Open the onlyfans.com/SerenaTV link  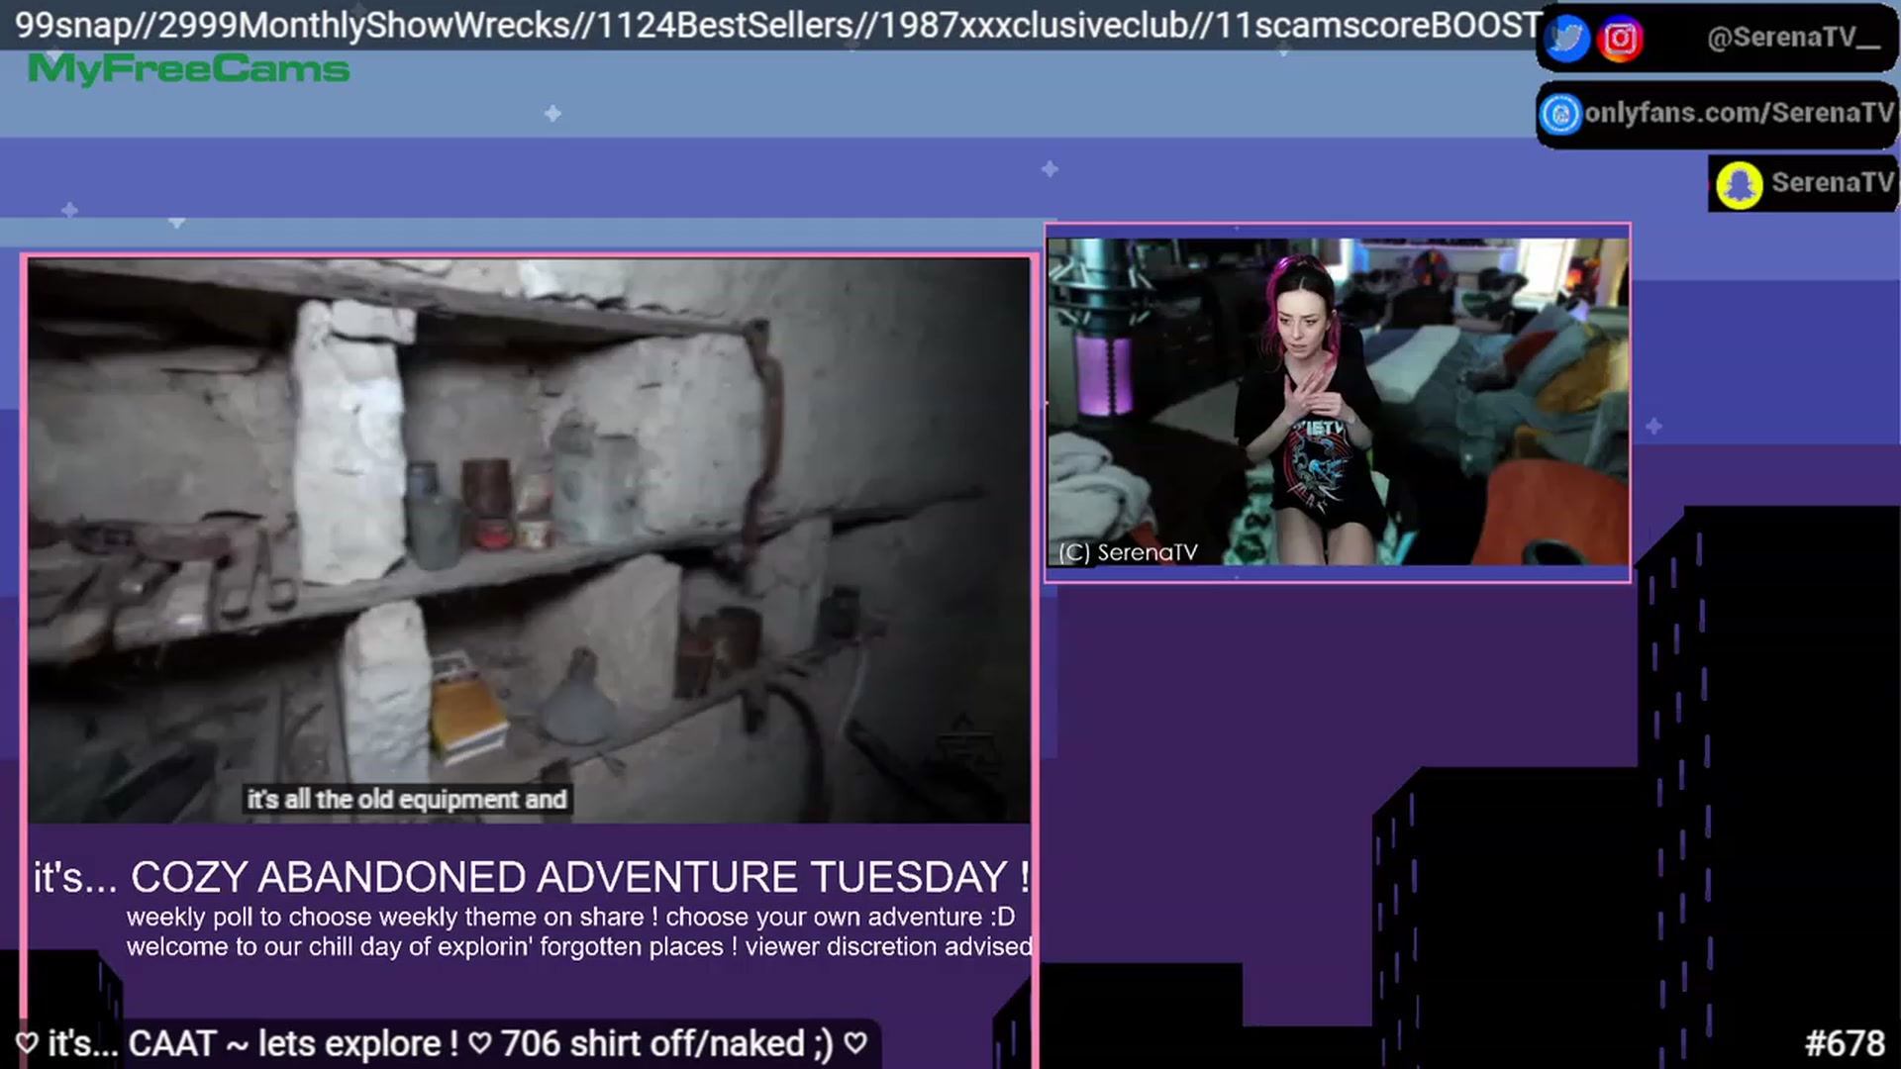[1739, 113]
